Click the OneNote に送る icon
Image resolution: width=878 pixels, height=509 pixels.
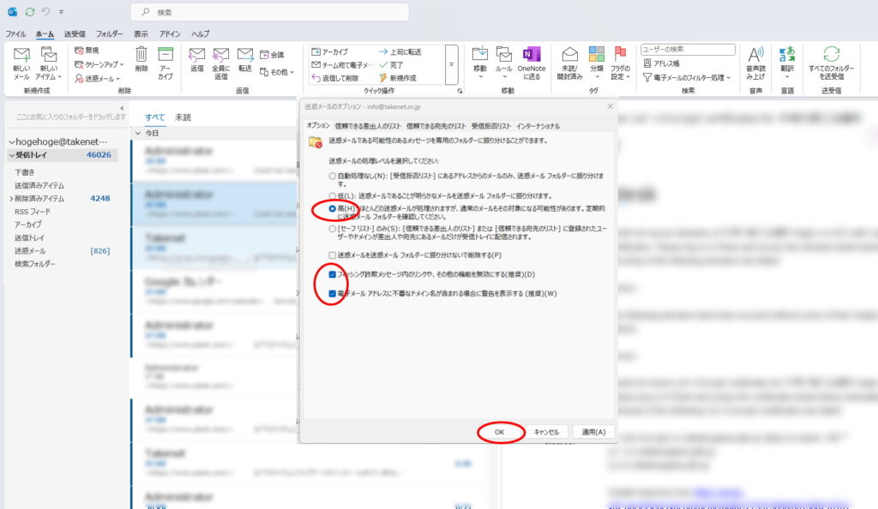pos(531,56)
